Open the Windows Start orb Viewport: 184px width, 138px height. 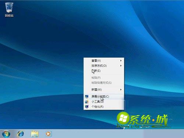[x=6, y=134]
